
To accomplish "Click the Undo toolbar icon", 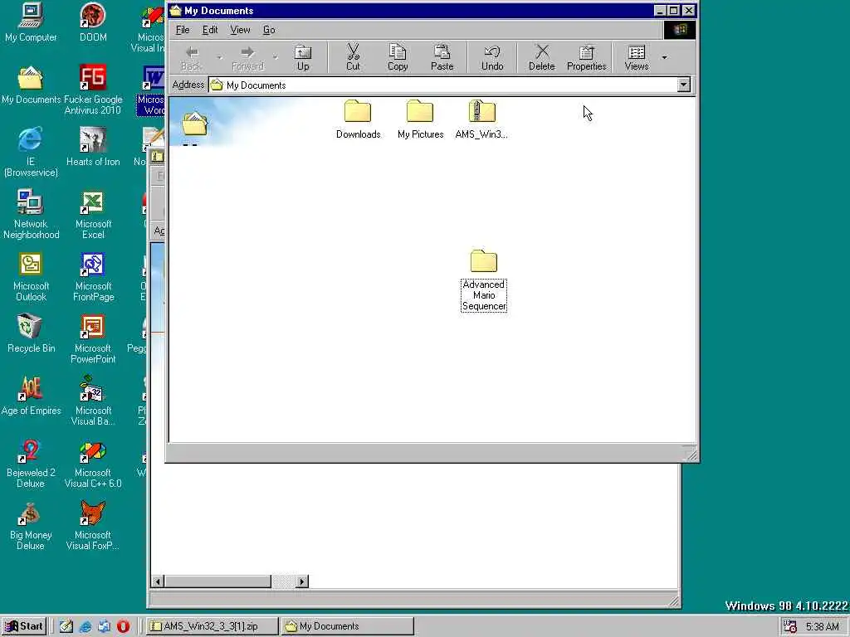I will coord(492,52).
